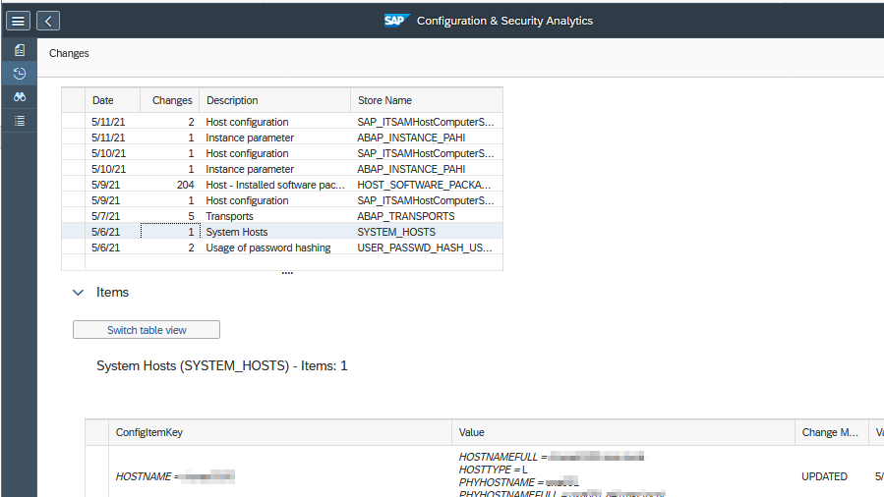
Task: Select the Usage of password hashing row
Action: pos(267,248)
